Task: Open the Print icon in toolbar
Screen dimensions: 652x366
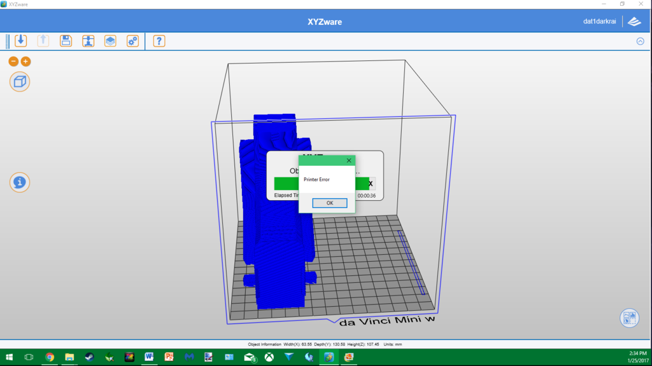Action: point(88,41)
